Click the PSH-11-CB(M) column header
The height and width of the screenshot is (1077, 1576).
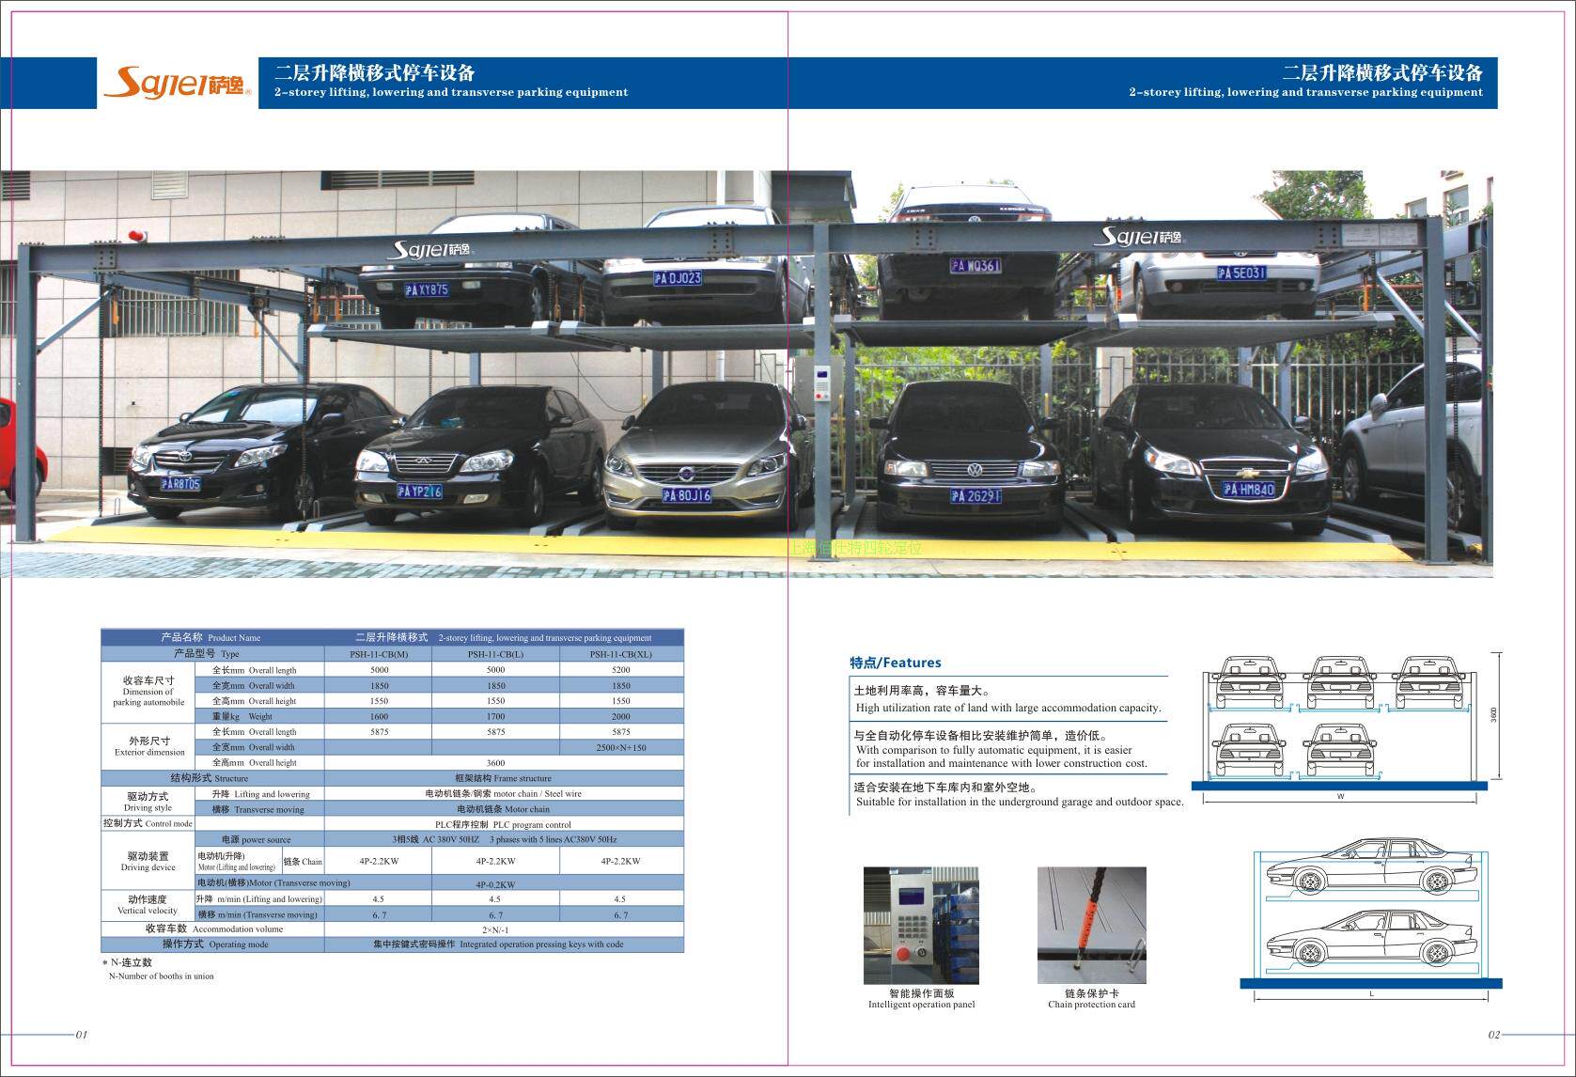coord(379,654)
